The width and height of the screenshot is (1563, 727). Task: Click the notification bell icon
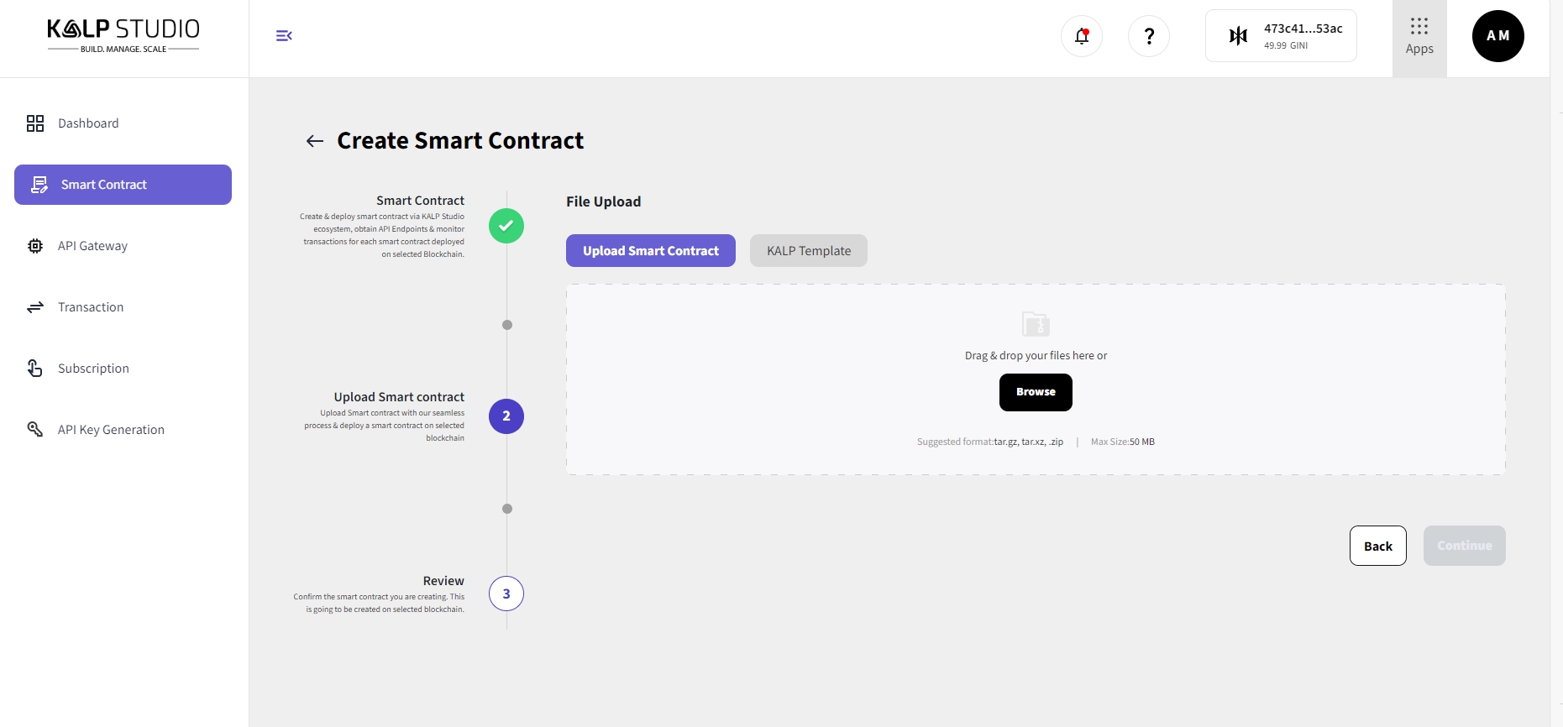pyautogui.click(x=1082, y=36)
